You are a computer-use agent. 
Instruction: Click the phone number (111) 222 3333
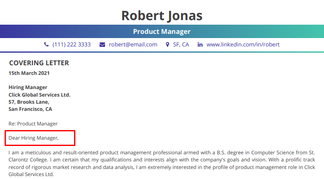coord(72,45)
